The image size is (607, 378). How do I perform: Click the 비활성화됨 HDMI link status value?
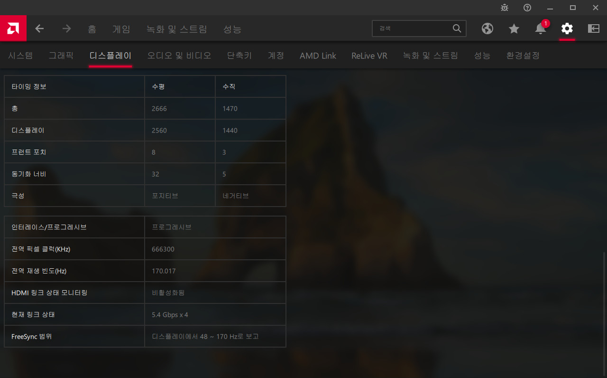[168, 293]
